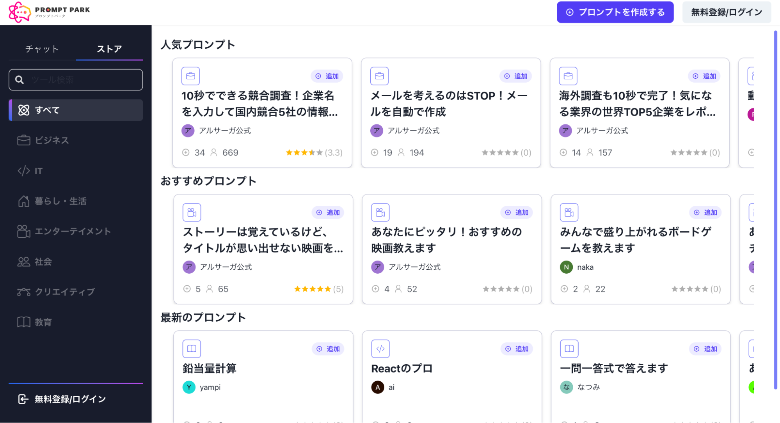Click code icon on Reactのプロ card
Image resolution: width=780 pixels, height=423 pixels.
pyautogui.click(x=380, y=349)
